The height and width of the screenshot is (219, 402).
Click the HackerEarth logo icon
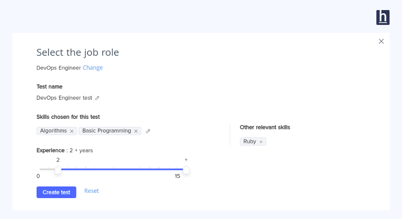tap(383, 17)
